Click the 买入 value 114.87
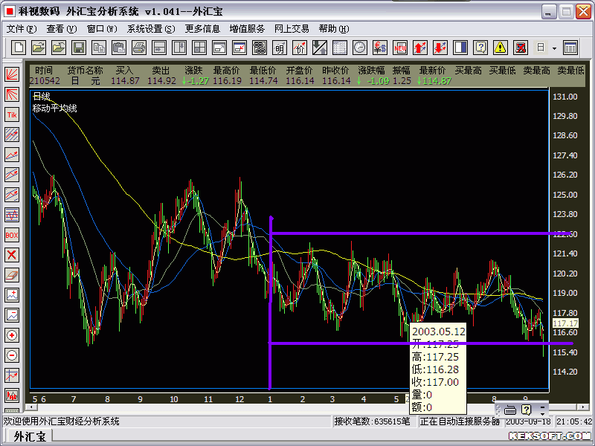Viewport: 595px width, 446px height. 125,81
